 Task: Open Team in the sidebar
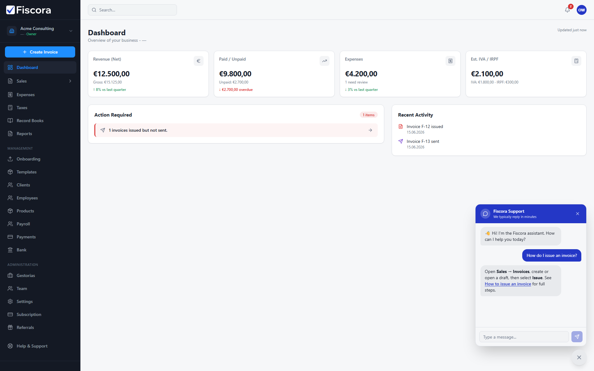40,288
